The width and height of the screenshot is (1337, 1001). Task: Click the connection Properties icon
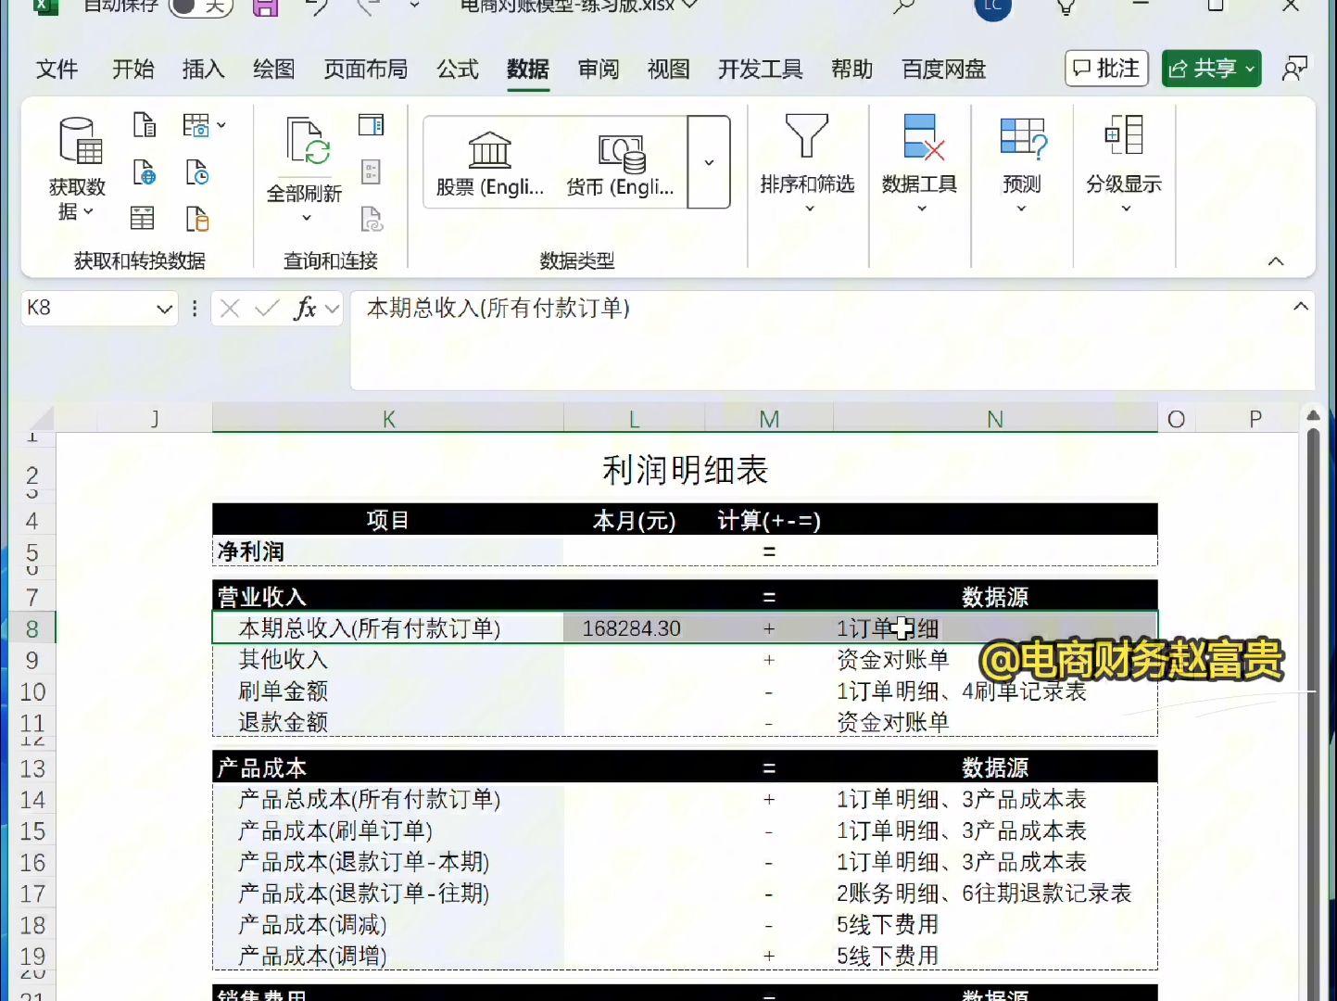point(371,172)
